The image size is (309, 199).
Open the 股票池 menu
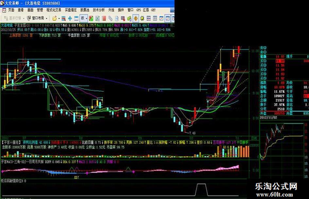85,10
